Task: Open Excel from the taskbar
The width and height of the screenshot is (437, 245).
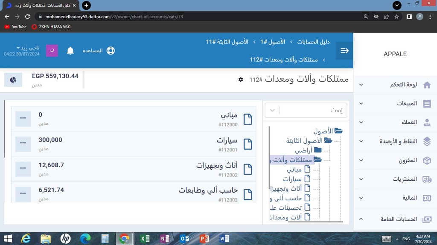Action: coord(145,239)
